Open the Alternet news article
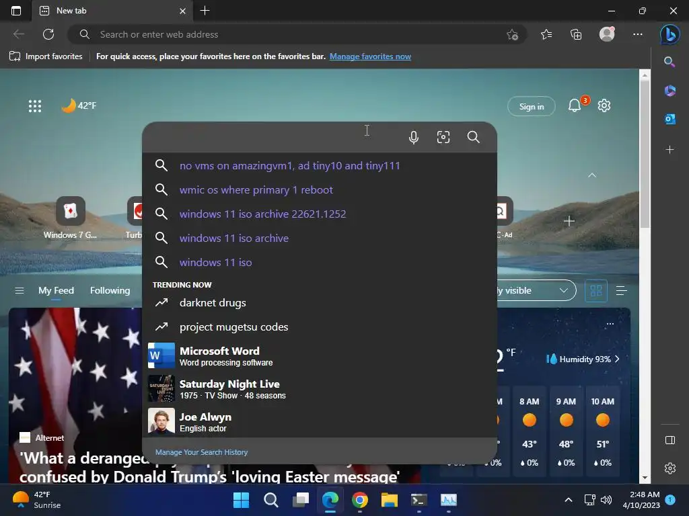The height and width of the screenshot is (516, 689). 209,468
